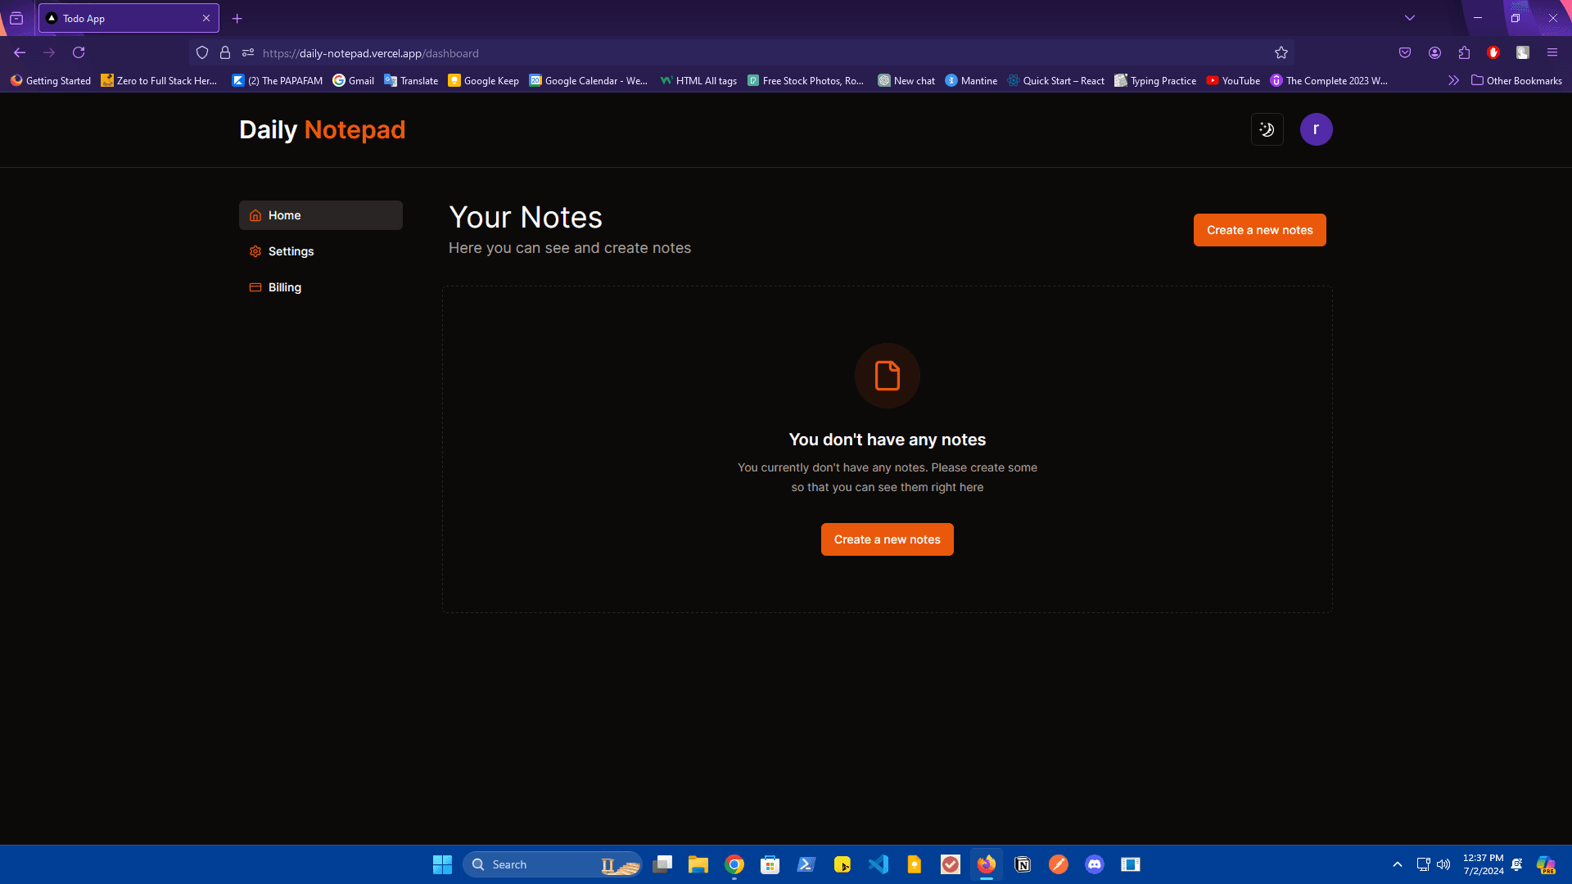
Task: Open a new browser tab
Action: [x=237, y=18]
